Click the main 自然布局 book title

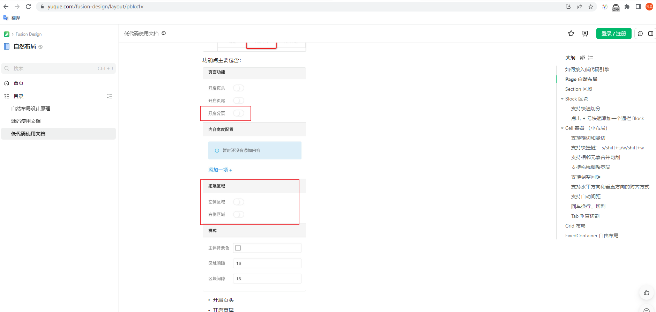coord(25,46)
